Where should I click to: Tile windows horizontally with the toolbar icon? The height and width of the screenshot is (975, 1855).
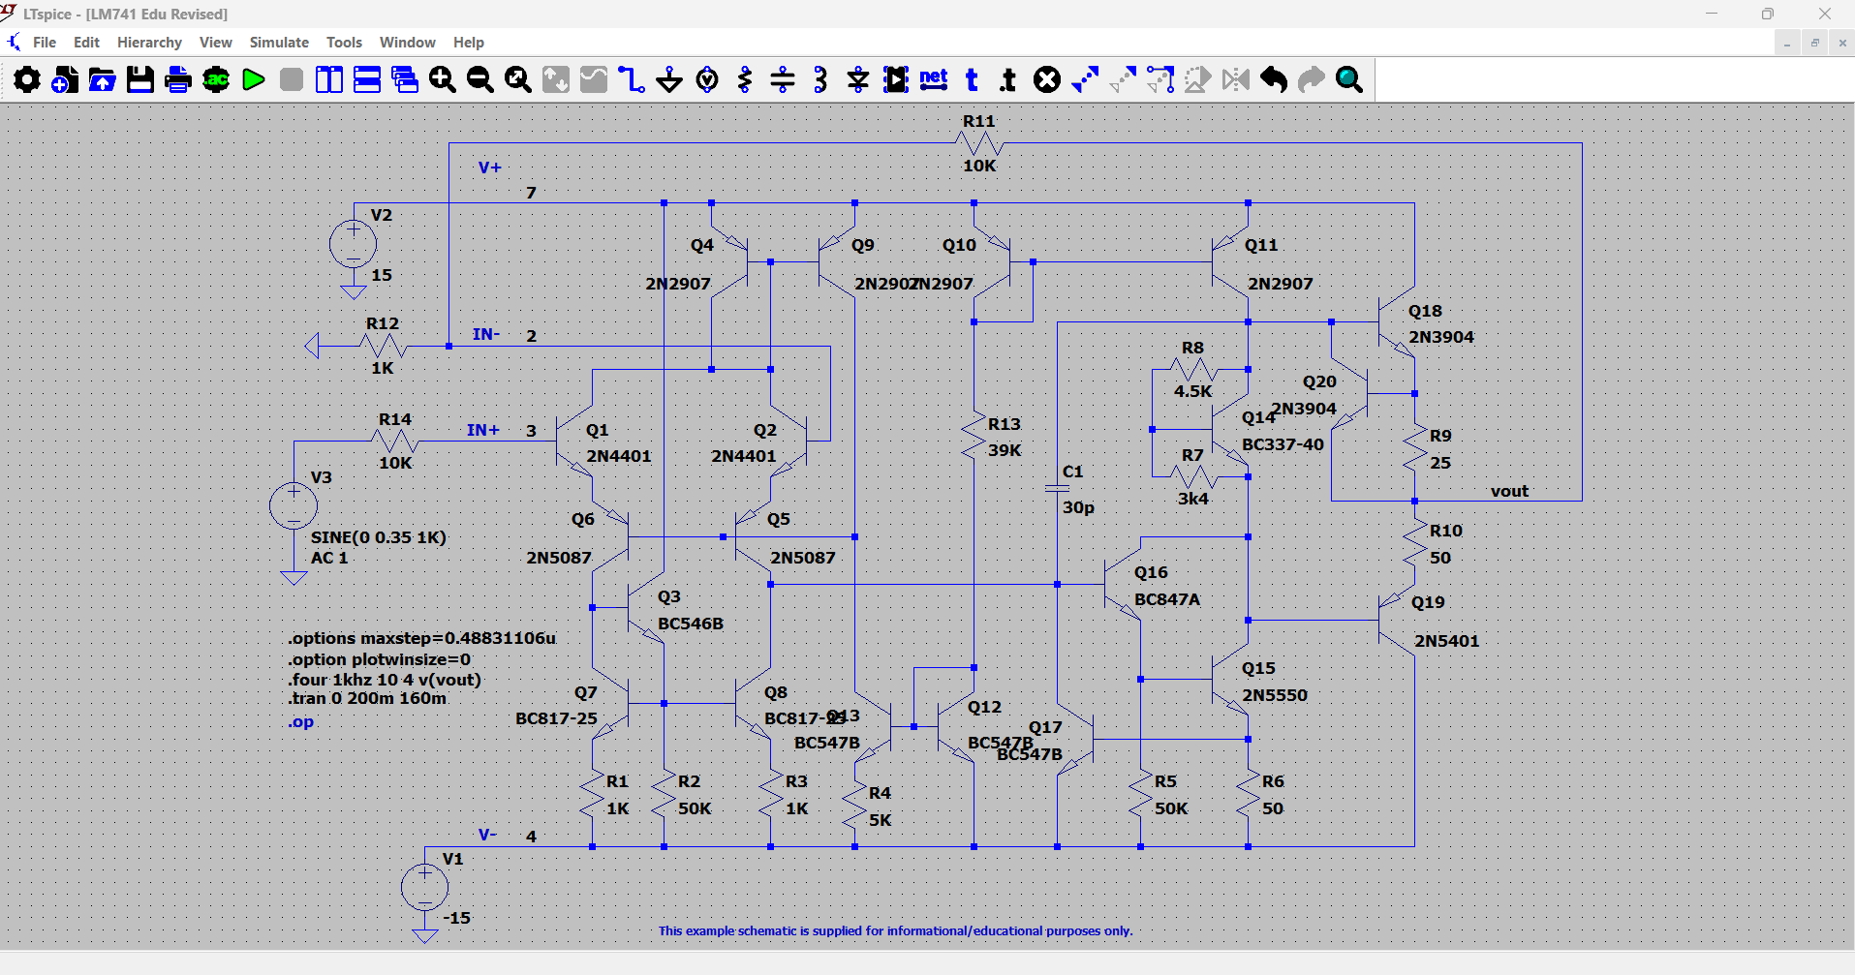[x=367, y=79]
